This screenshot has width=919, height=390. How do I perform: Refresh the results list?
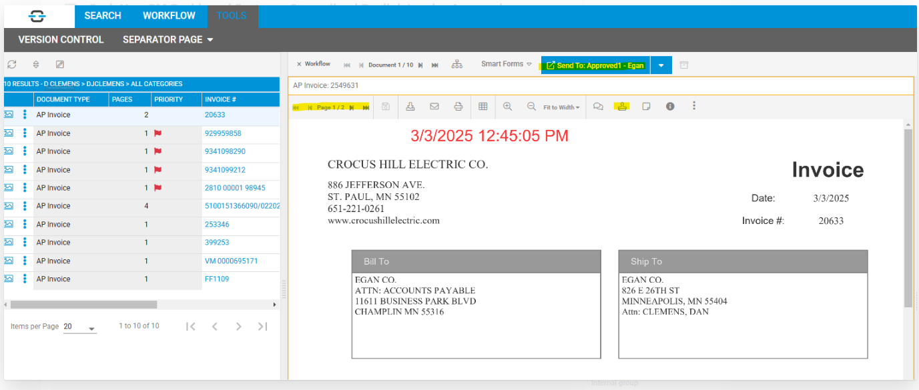(11, 65)
